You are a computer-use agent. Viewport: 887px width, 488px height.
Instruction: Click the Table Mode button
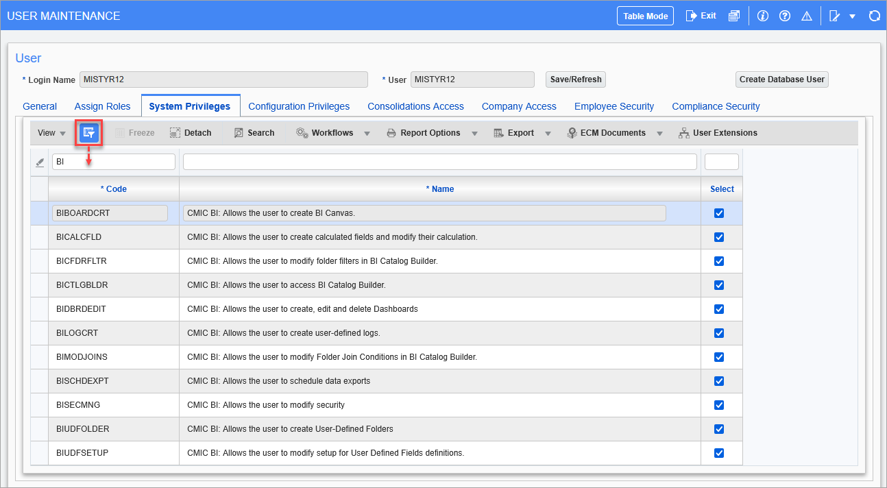click(x=645, y=16)
